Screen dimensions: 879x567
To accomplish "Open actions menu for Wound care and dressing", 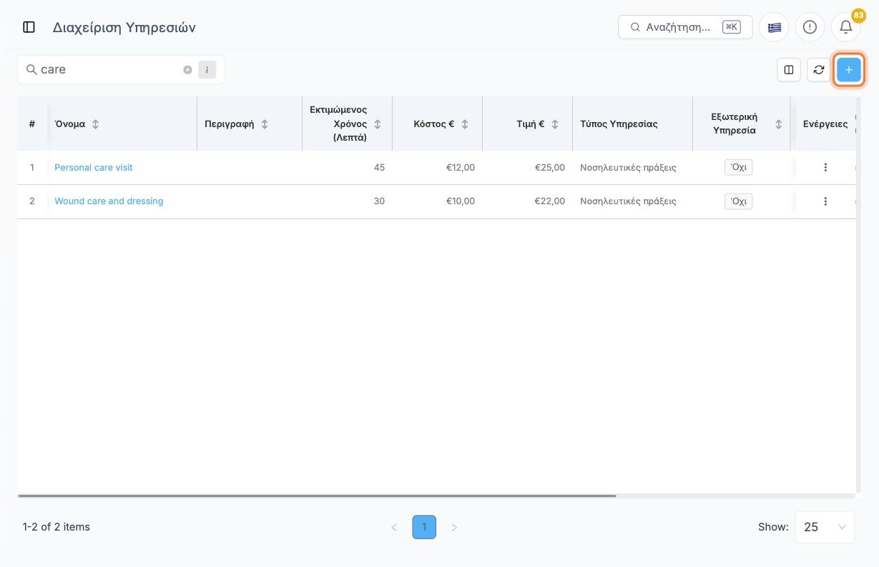I will point(825,201).
